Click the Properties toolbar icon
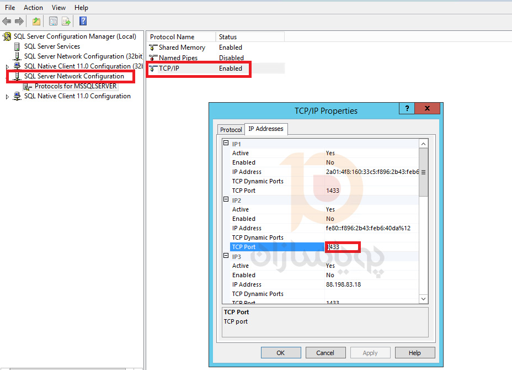Viewport: 512px width, 370px height. [53, 22]
